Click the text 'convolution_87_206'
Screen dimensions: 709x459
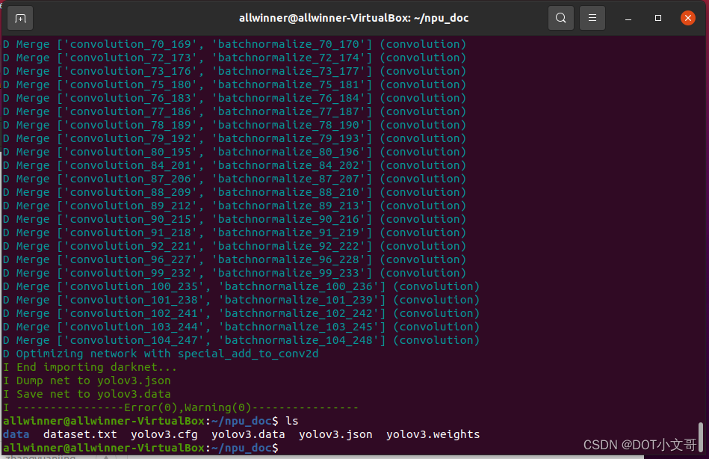[x=130, y=179]
